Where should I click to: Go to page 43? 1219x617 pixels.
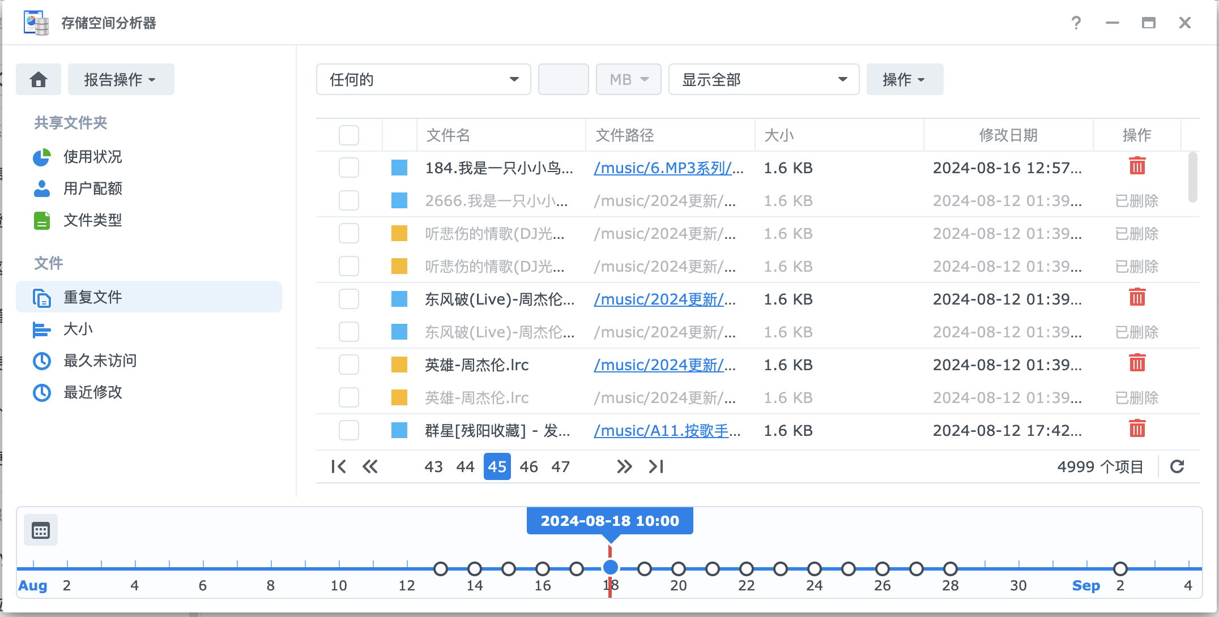(x=433, y=466)
